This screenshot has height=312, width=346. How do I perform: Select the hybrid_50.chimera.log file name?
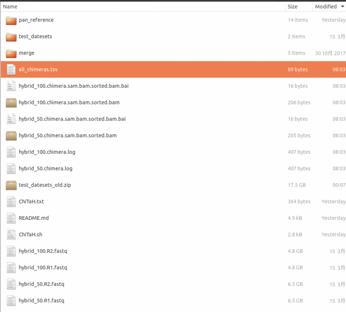[x=46, y=168]
